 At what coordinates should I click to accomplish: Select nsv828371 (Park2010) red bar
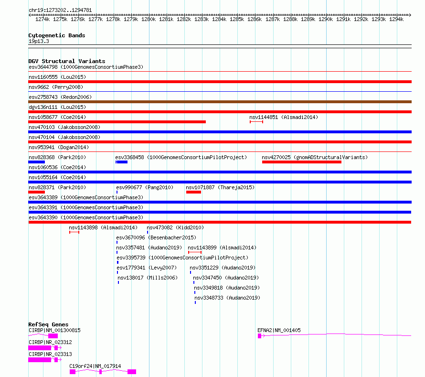pos(37,192)
